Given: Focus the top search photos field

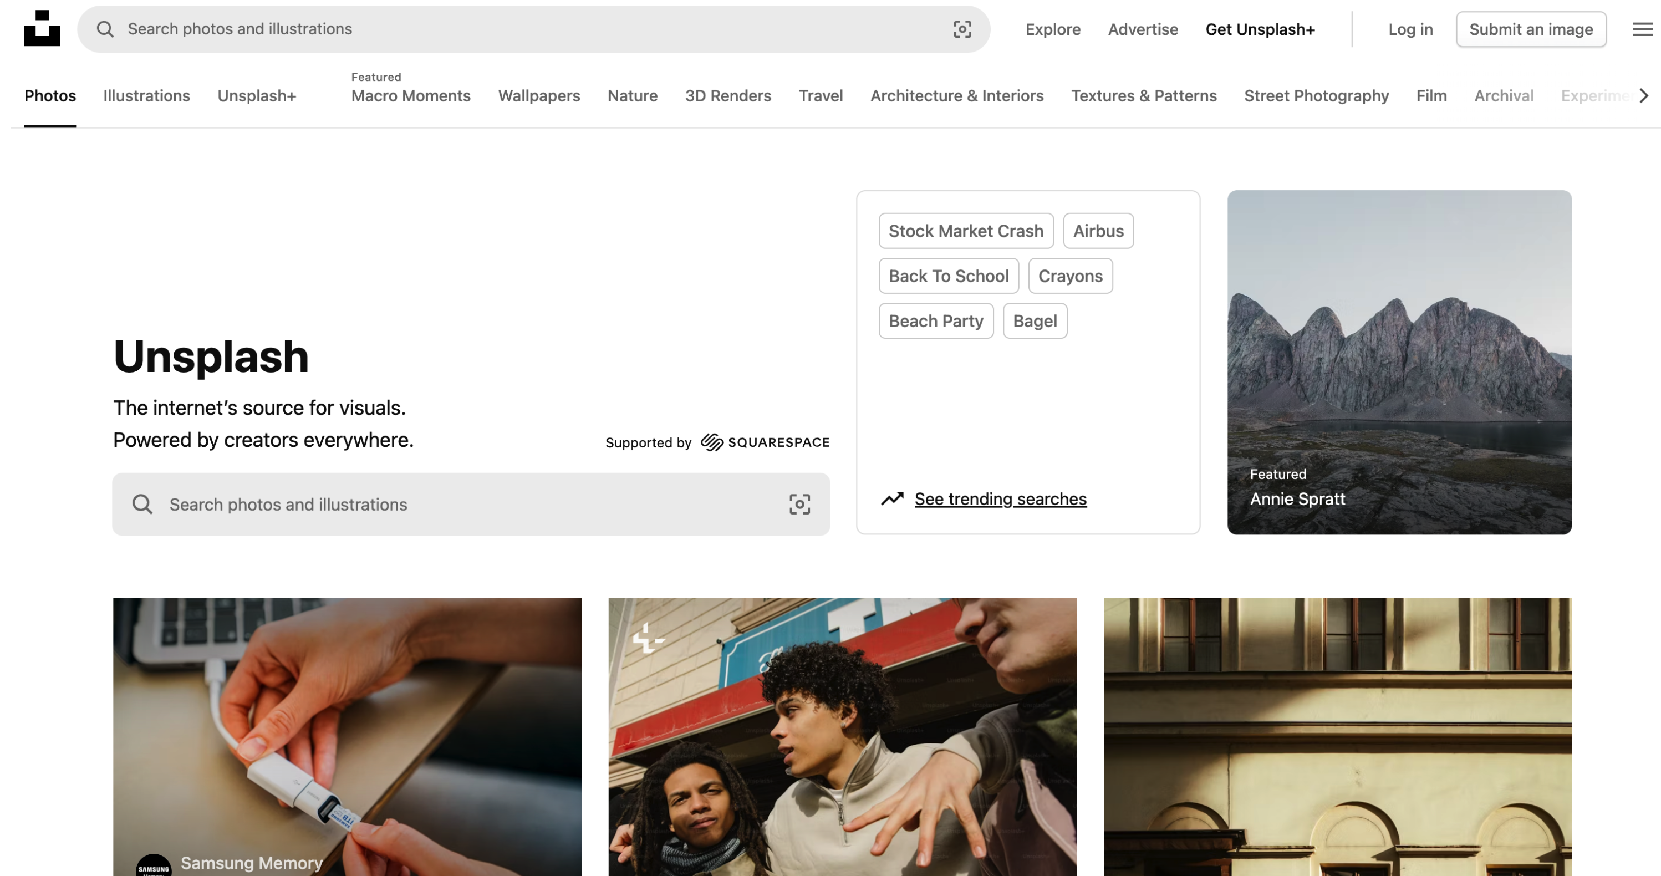Looking at the screenshot, I should pyautogui.click(x=534, y=29).
